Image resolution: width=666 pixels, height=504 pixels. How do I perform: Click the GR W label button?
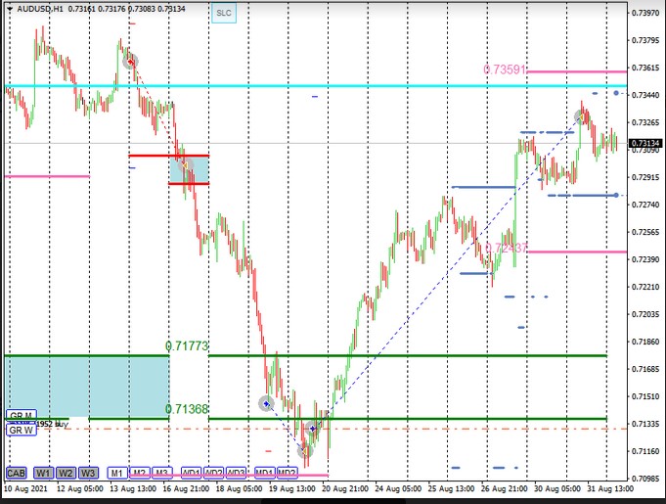(21, 430)
